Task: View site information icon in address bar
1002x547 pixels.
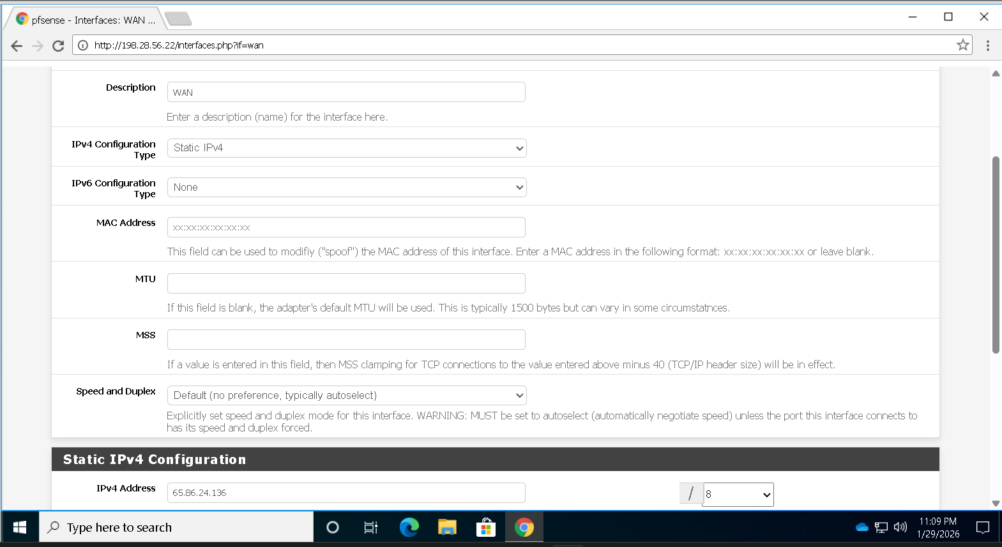Action: pyautogui.click(x=83, y=45)
